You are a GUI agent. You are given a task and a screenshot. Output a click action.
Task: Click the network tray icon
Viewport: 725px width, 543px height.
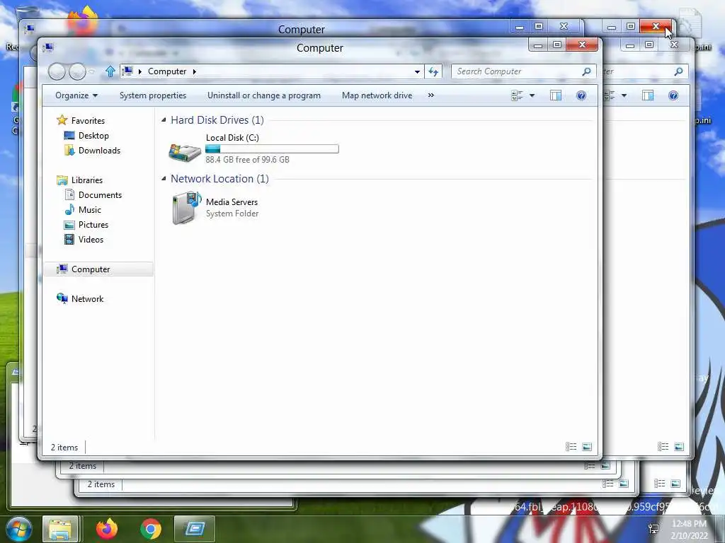653,529
